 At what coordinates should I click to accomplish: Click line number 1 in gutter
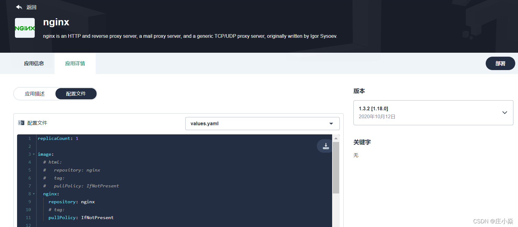pyautogui.click(x=30, y=138)
